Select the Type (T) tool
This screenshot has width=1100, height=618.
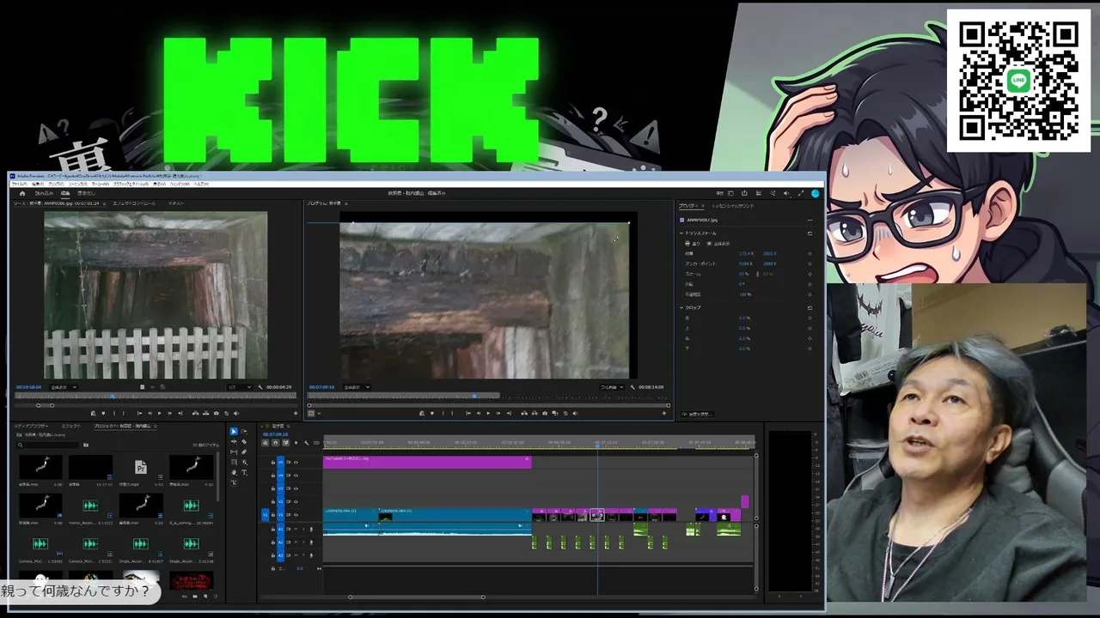[x=244, y=473]
